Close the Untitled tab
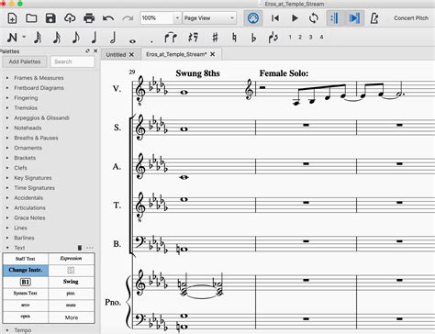The height and width of the screenshot is (334, 435). click(131, 54)
